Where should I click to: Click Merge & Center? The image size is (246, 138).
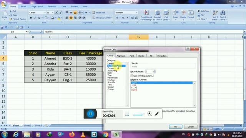[x=101, y=18]
